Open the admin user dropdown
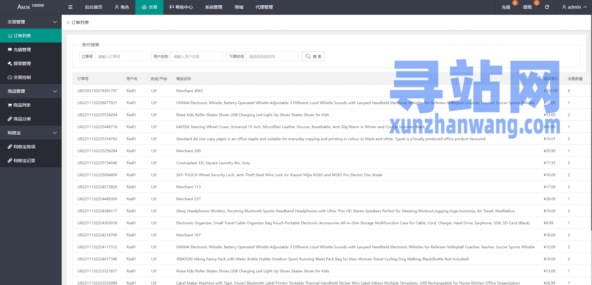Image resolution: width=592 pixels, height=285 pixels. [x=574, y=7]
